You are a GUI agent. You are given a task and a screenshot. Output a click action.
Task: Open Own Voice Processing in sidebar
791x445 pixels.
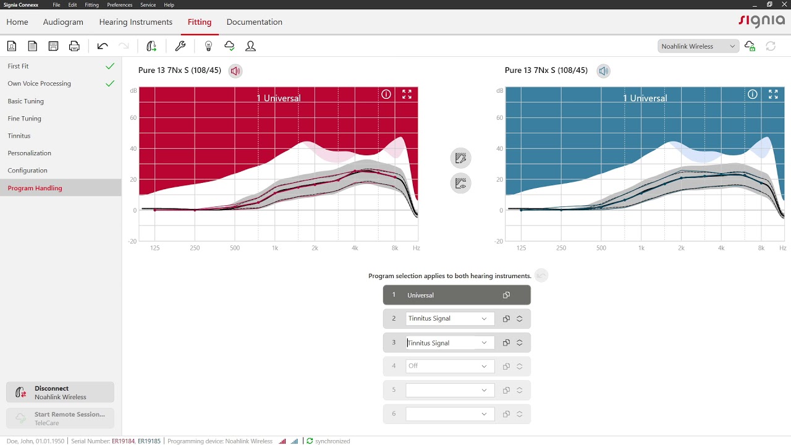coord(61,83)
